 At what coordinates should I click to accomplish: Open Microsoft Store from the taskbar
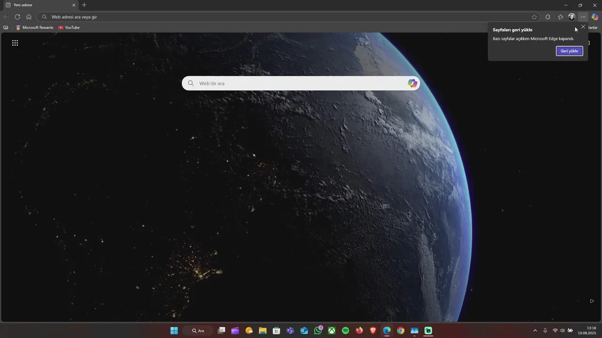tap(277, 330)
